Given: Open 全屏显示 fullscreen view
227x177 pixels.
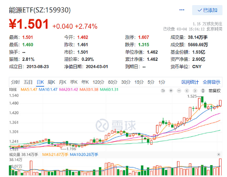Looking at the screenshot, I should (211, 82).
